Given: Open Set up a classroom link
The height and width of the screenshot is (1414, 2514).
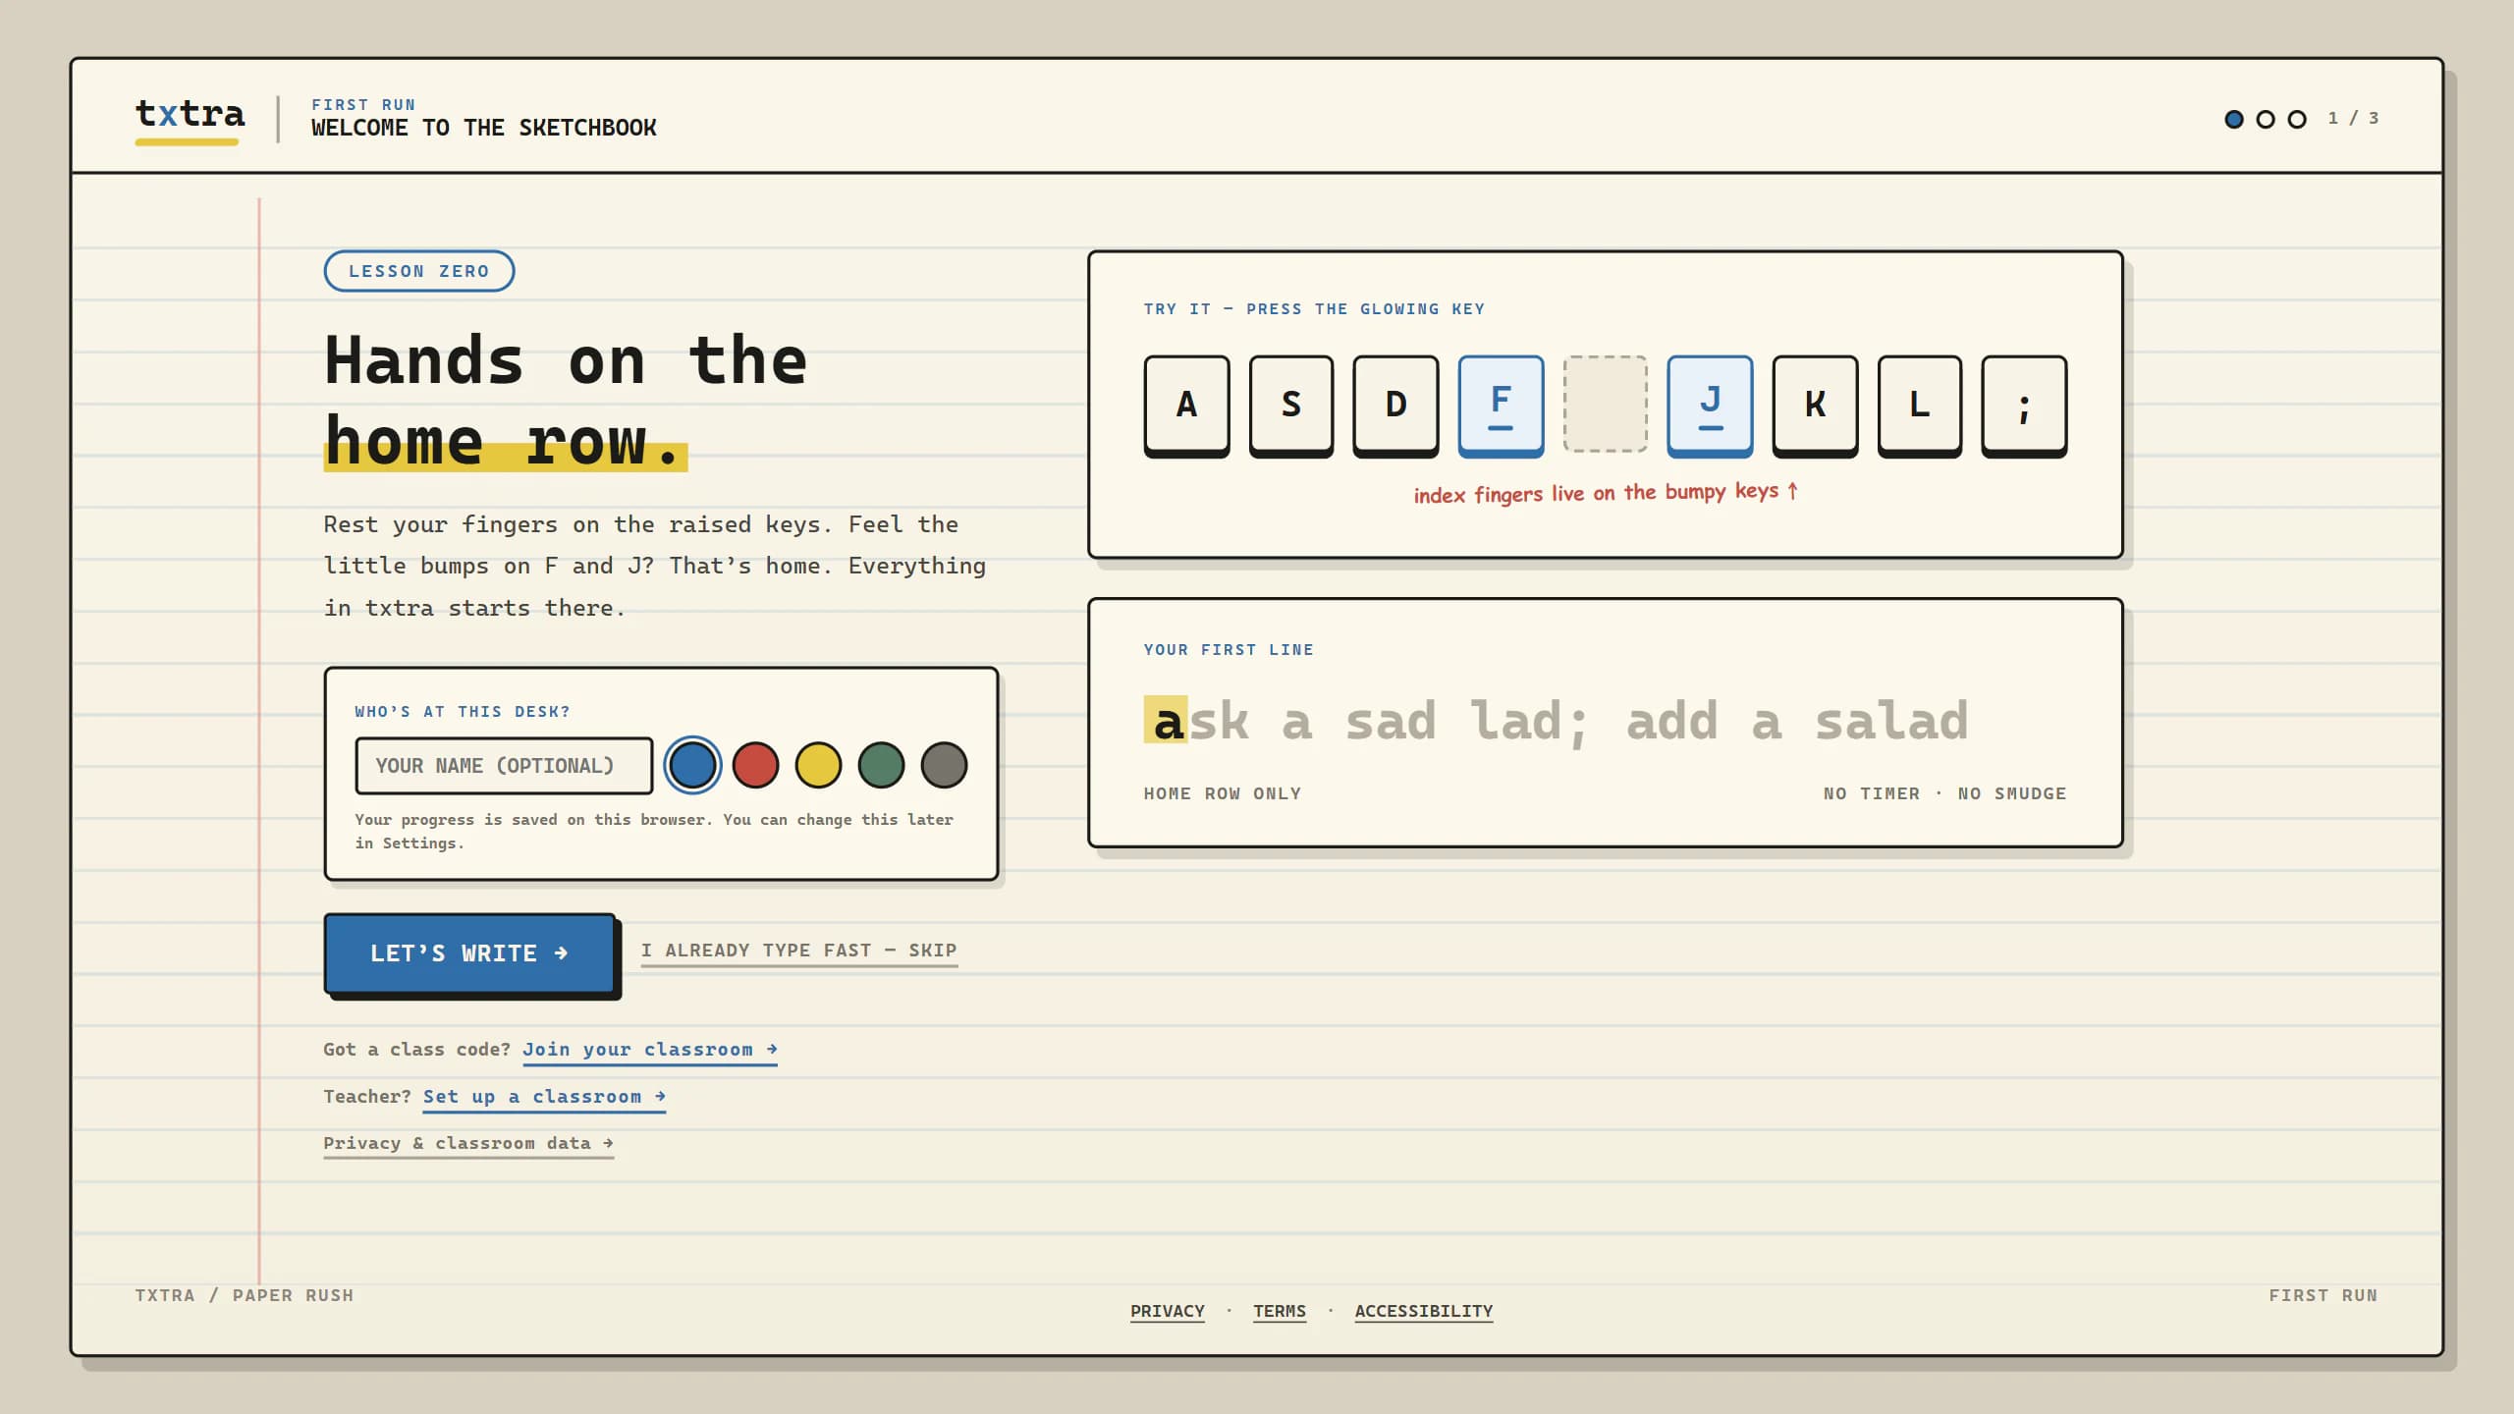Looking at the screenshot, I should tap(544, 1097).
